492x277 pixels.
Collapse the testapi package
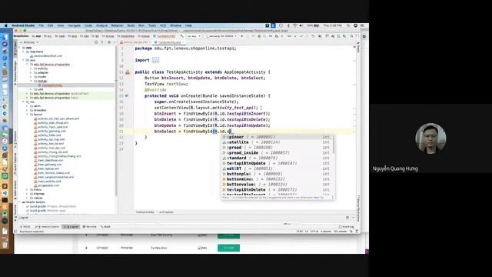(31, 81)
